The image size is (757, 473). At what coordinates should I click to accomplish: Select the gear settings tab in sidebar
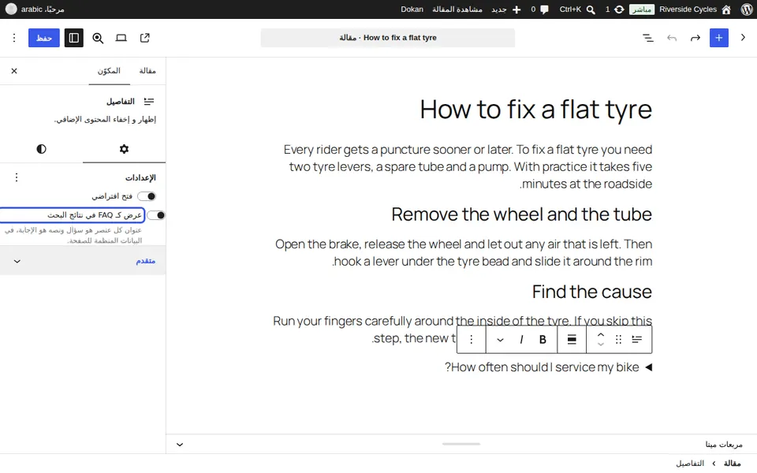click(124, 149)
